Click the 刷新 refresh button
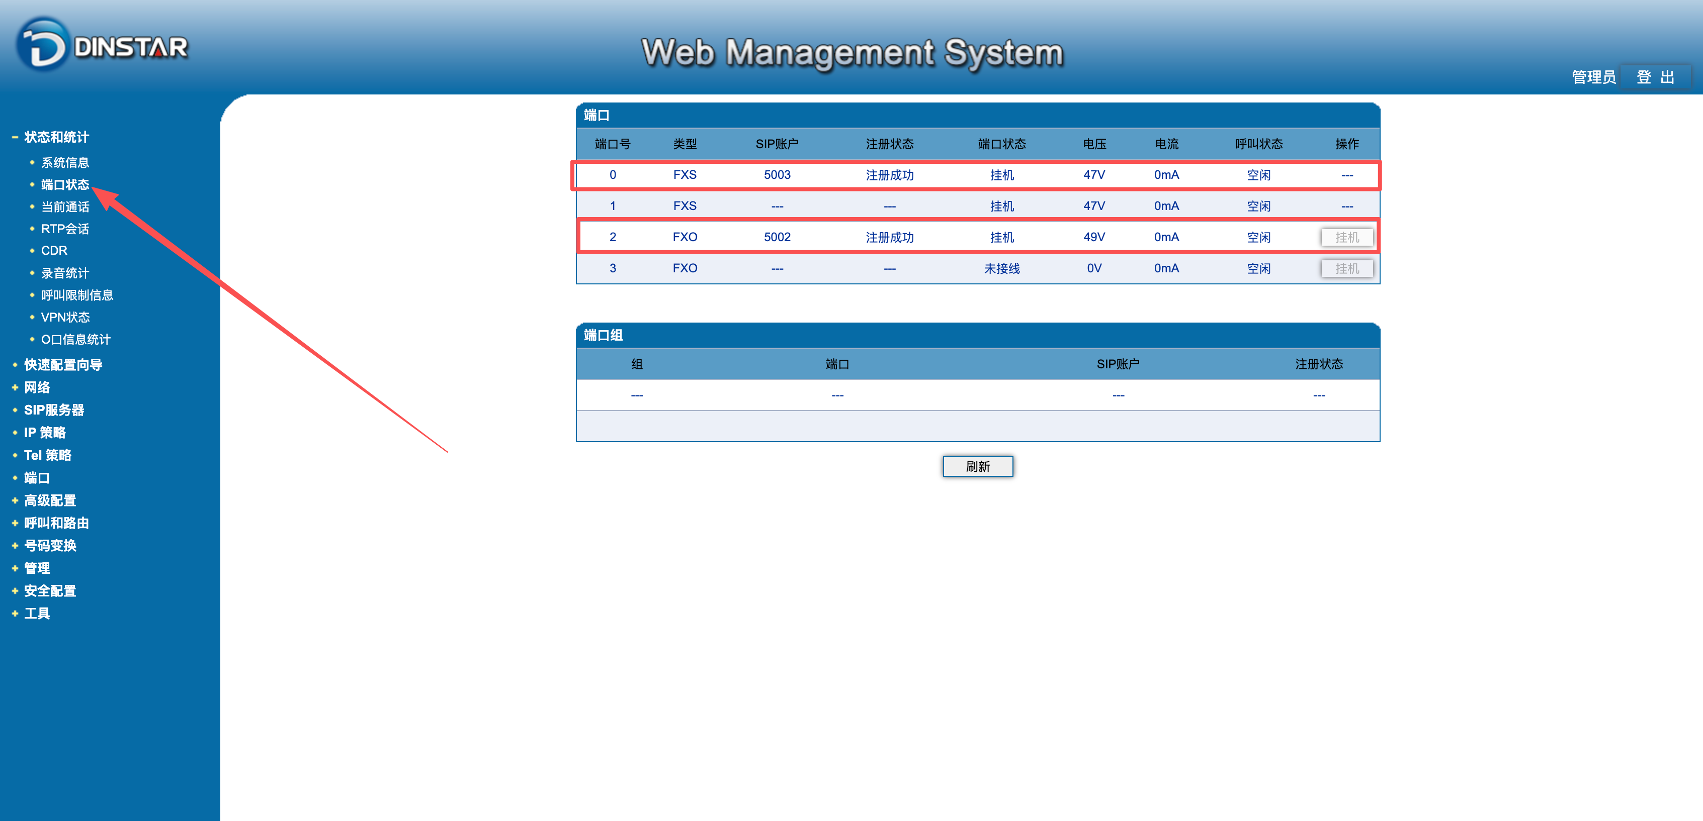 978,466
